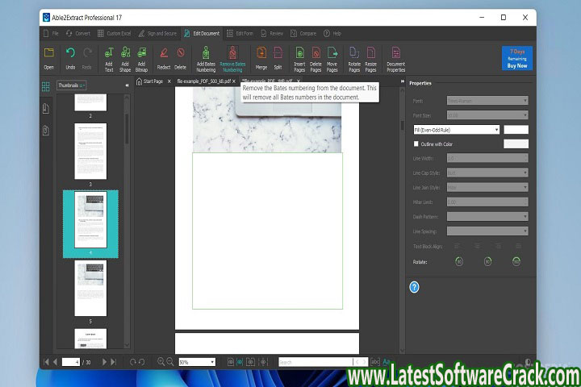Select the Add Shape tool
This screenshot has height=387, width=581.
click(125, 58)
